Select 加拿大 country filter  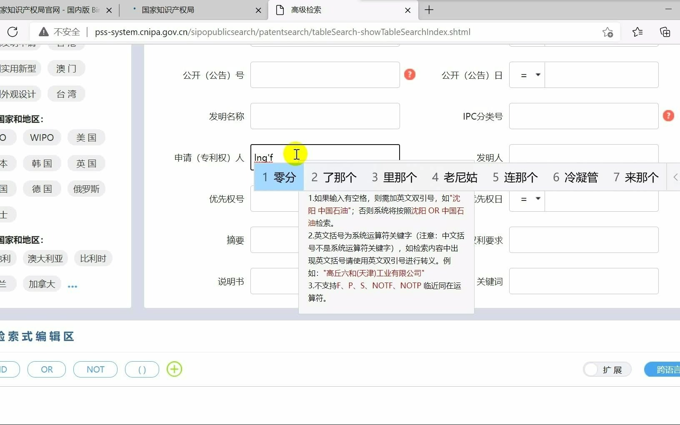[42, 284]
